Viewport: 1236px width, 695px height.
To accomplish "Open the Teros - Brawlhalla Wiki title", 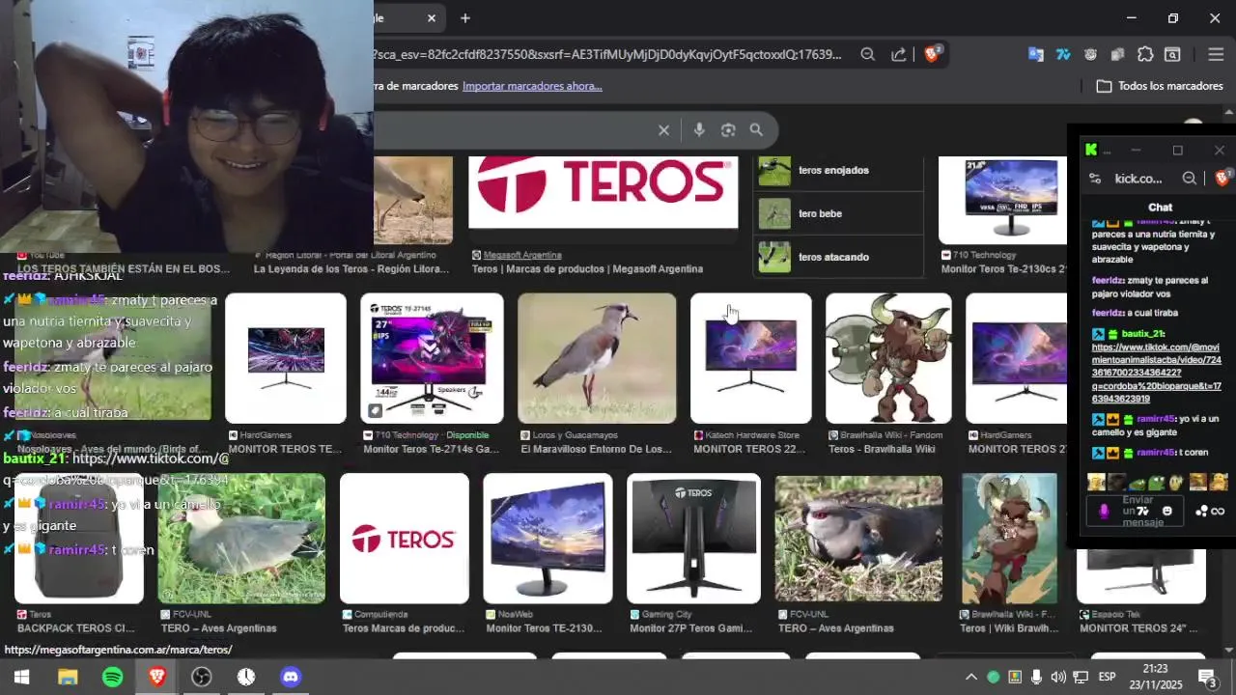I will click(882, 449).
